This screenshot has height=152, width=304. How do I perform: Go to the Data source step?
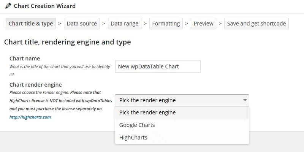tap(82, 24)
